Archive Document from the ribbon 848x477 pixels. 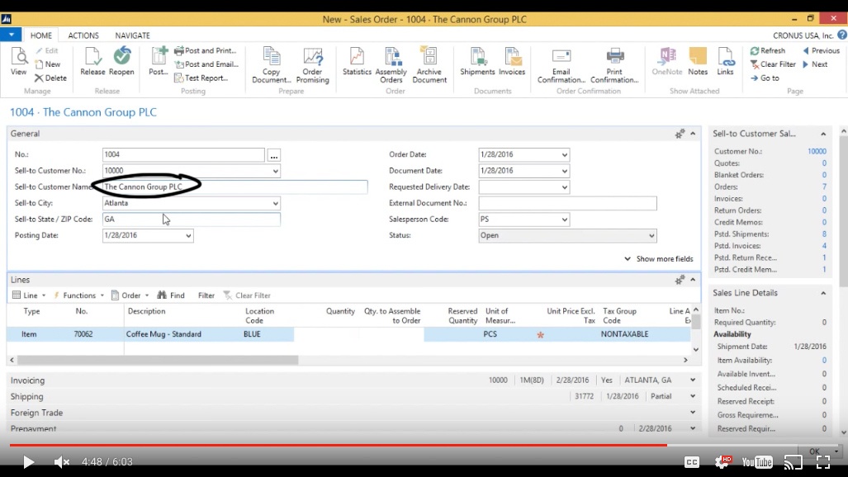tap(429, 65)
